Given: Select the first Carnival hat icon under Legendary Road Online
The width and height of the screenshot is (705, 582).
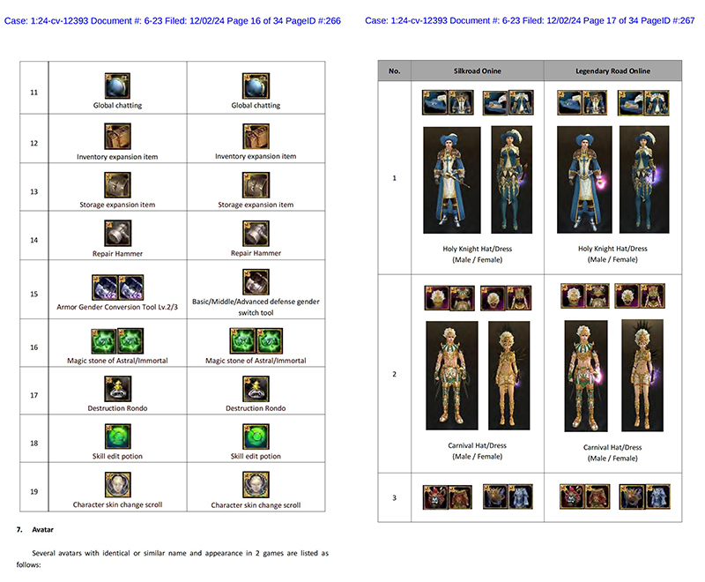Looking at the screenshot, I should coord(573,295).
